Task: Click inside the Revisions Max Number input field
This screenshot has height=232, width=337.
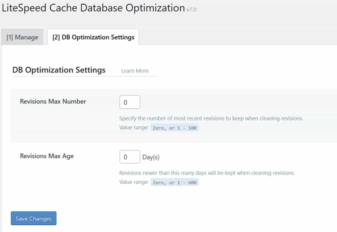Action: click(130, 102)
